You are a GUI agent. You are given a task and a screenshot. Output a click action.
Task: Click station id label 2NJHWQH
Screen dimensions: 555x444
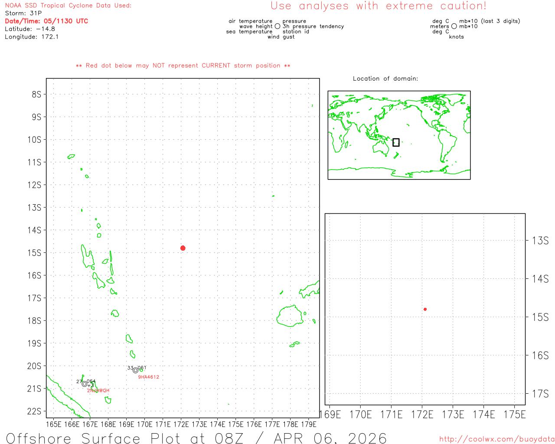click(98, 391)
